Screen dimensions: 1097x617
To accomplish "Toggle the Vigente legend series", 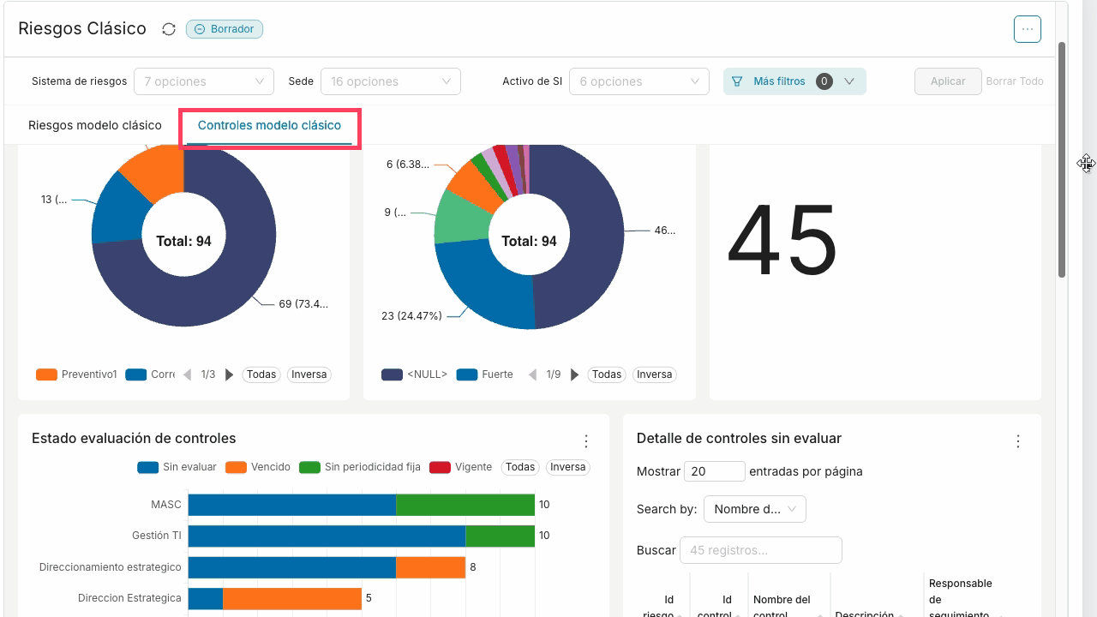I will 461,467.
